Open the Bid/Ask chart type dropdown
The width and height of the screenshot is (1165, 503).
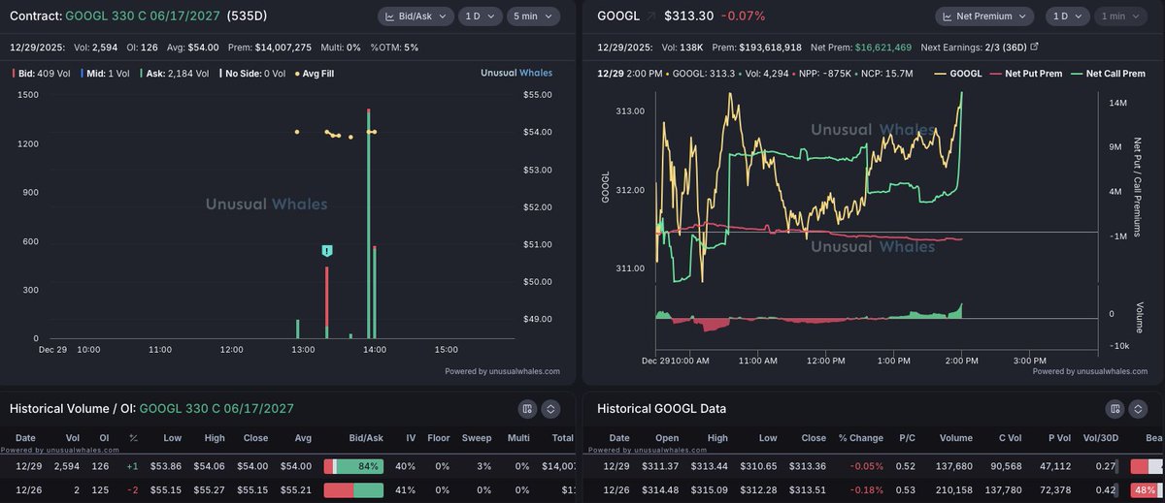tap(416, 16)
